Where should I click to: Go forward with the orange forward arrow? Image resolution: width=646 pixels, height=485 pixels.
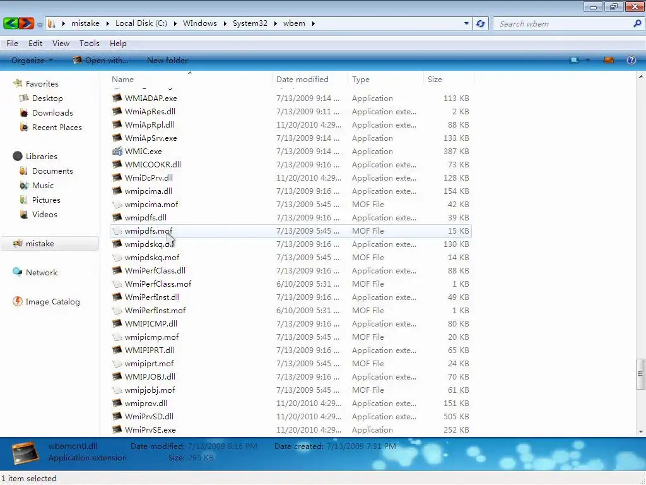(x=26, y=23)
